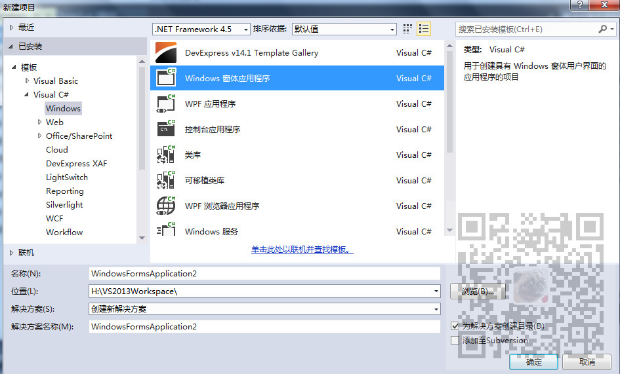Open the 位置 path dropdown

tap(436, 291)
